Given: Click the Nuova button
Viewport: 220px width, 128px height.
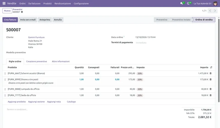Looking at the screenshot, I should tap(7, 11).
